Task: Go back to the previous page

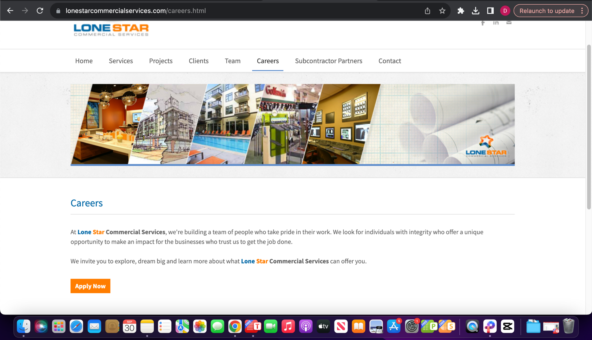Action: point(10,11)
